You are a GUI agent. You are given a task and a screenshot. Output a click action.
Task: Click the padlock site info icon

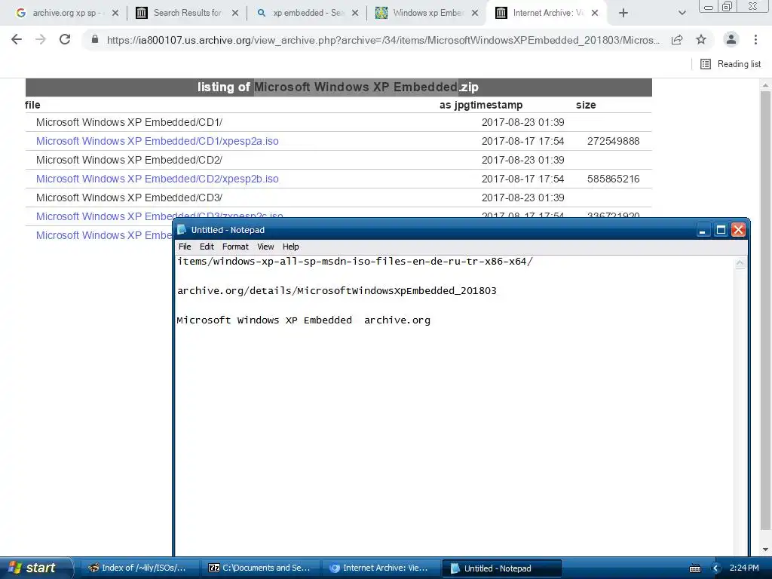click(x=95, y=39)
